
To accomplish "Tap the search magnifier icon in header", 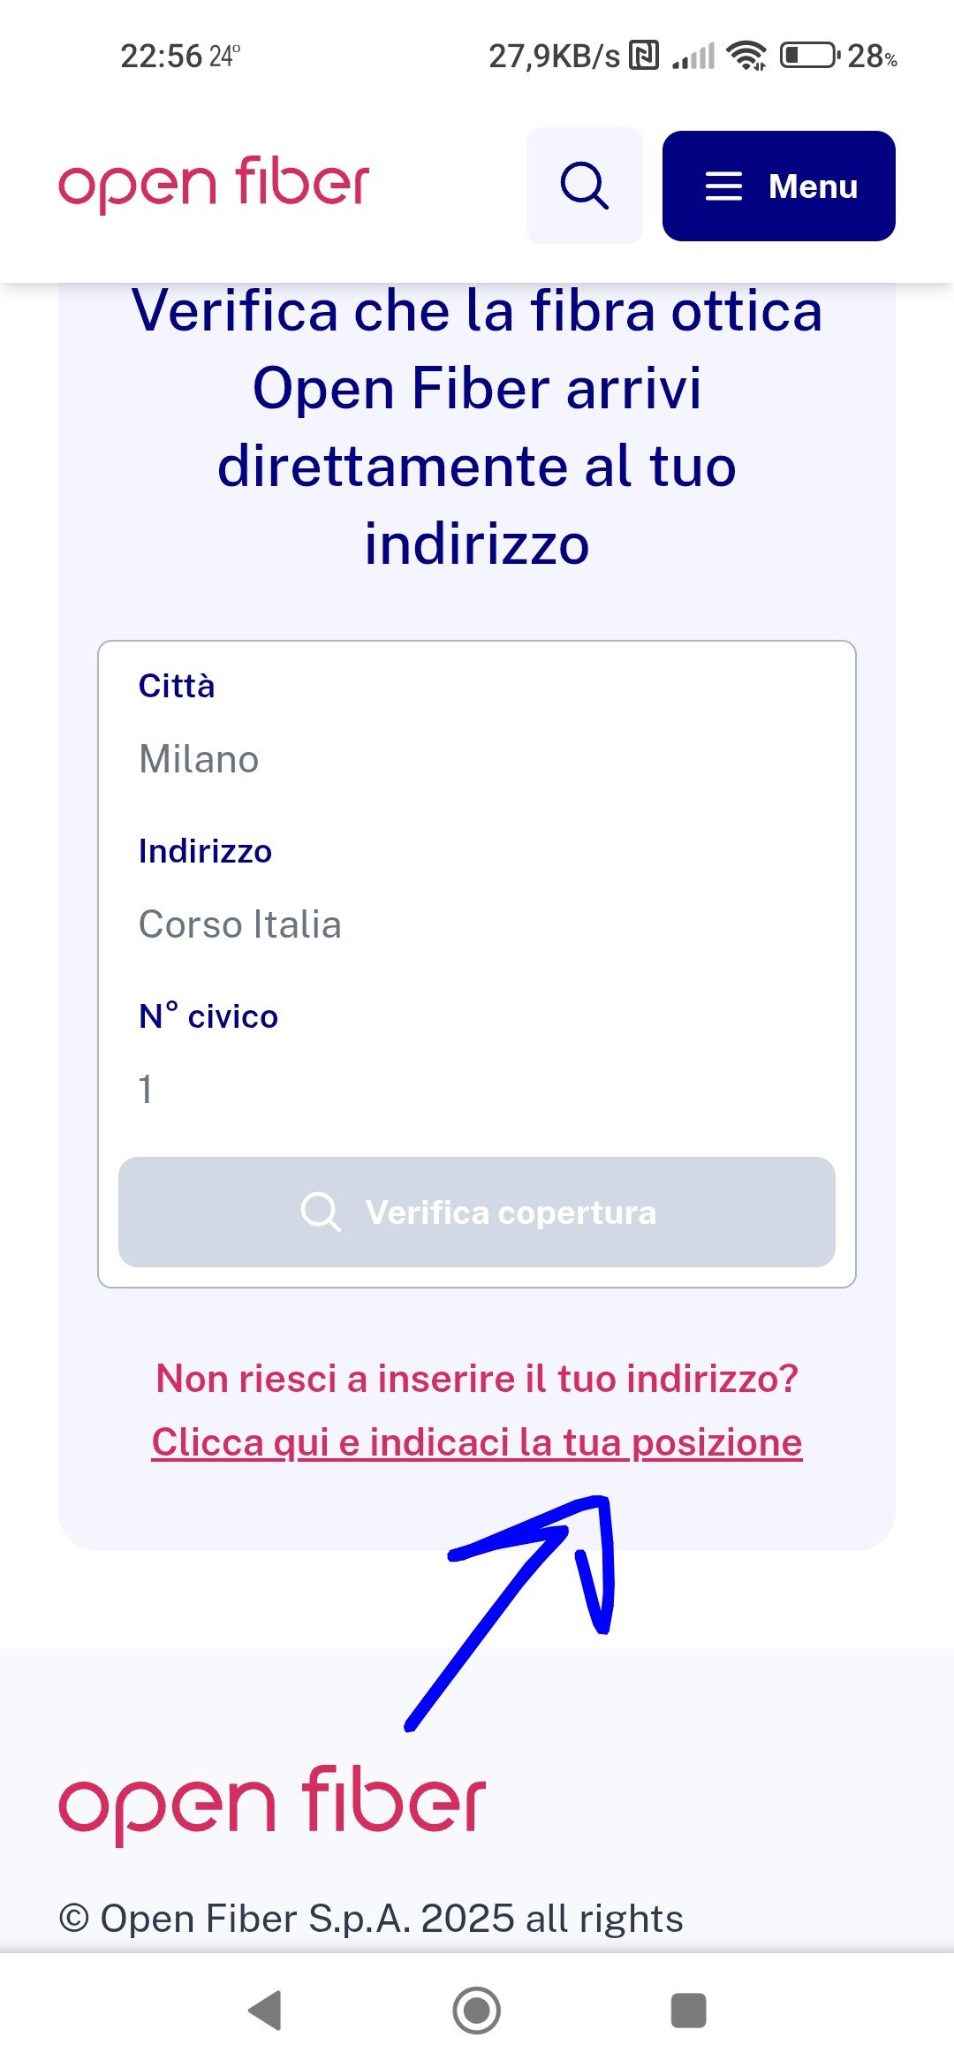I will [x=584, y=186].
